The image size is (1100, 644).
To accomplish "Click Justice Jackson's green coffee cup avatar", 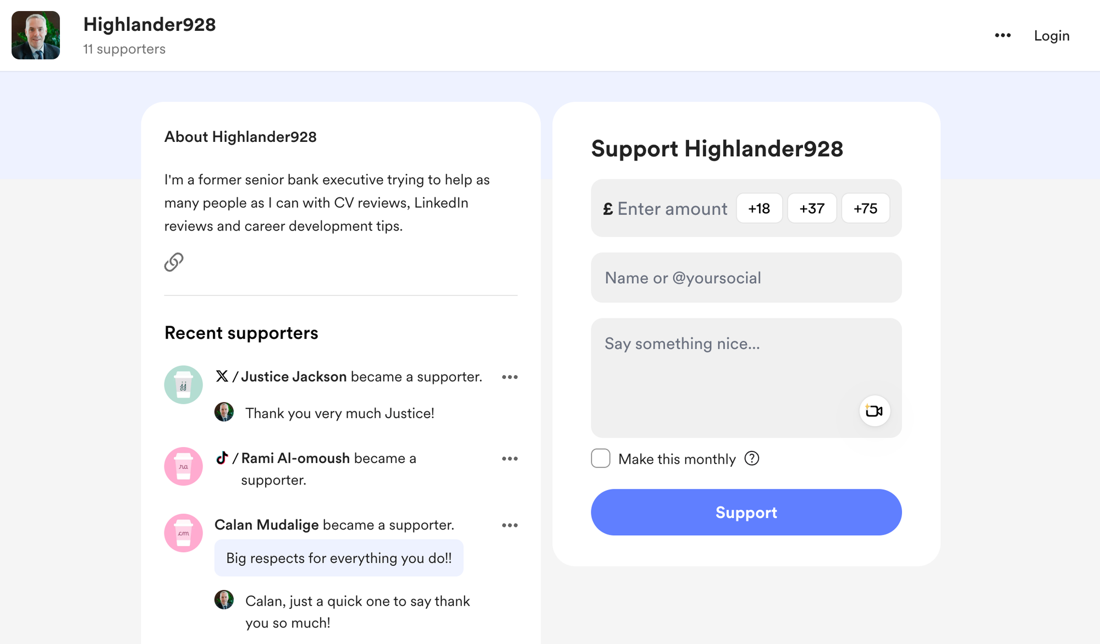I will [x=183, y=384].
